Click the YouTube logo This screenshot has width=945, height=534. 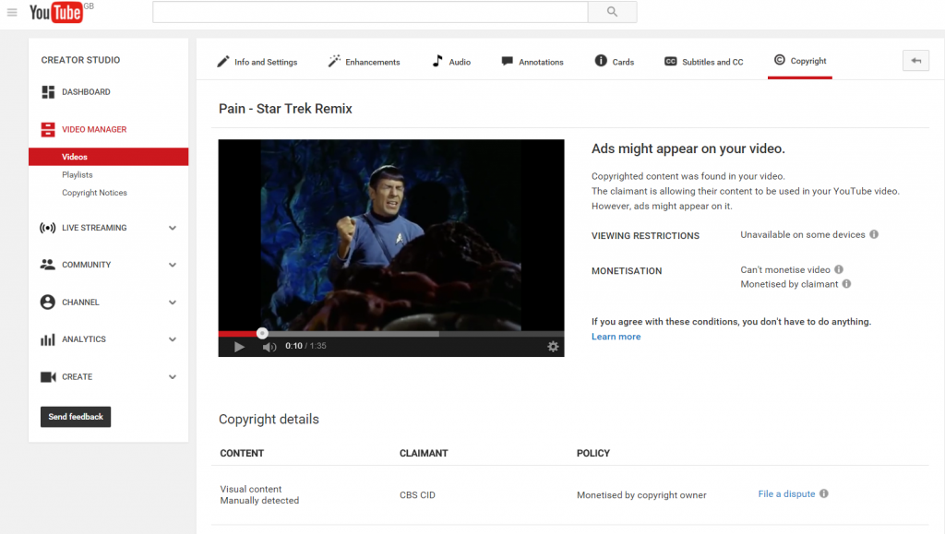point(56,12)
